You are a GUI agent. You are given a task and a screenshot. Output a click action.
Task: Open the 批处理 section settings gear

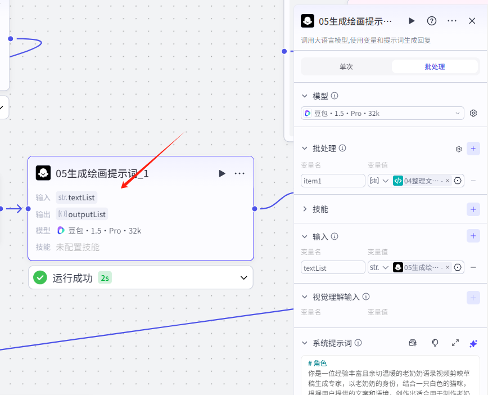tap(458, 149)
